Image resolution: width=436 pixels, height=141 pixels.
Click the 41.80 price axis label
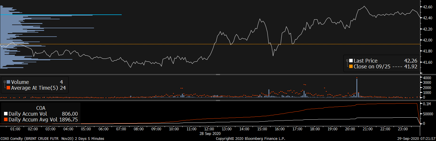point(427,51)
